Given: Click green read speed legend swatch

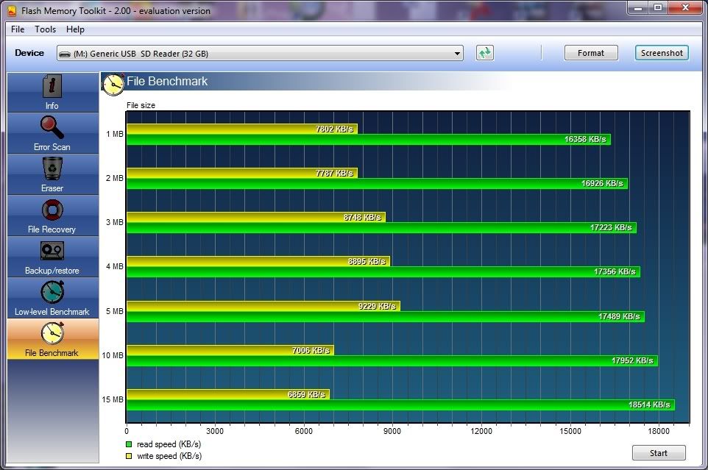Looking at the screenshot, I should point(130,444).
